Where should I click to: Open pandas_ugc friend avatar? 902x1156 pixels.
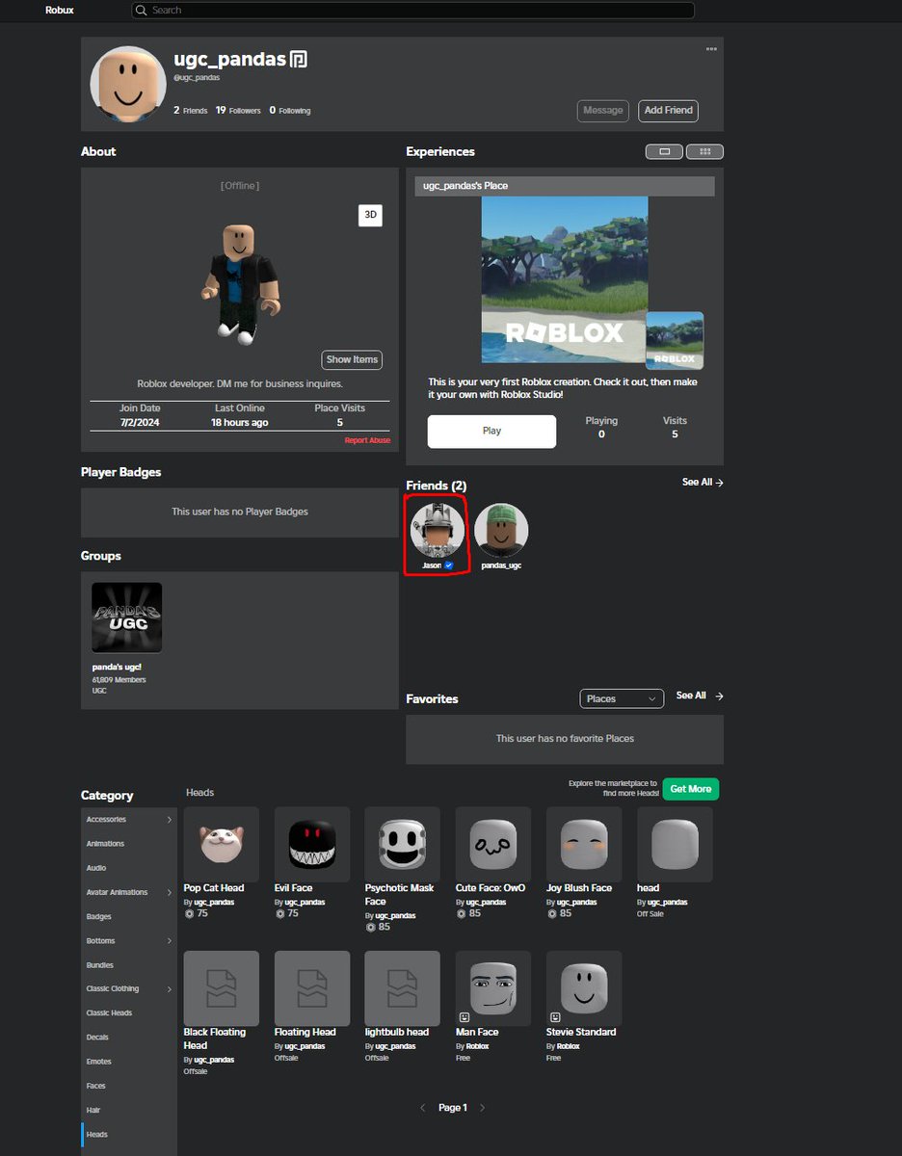(x=501, y=530)
